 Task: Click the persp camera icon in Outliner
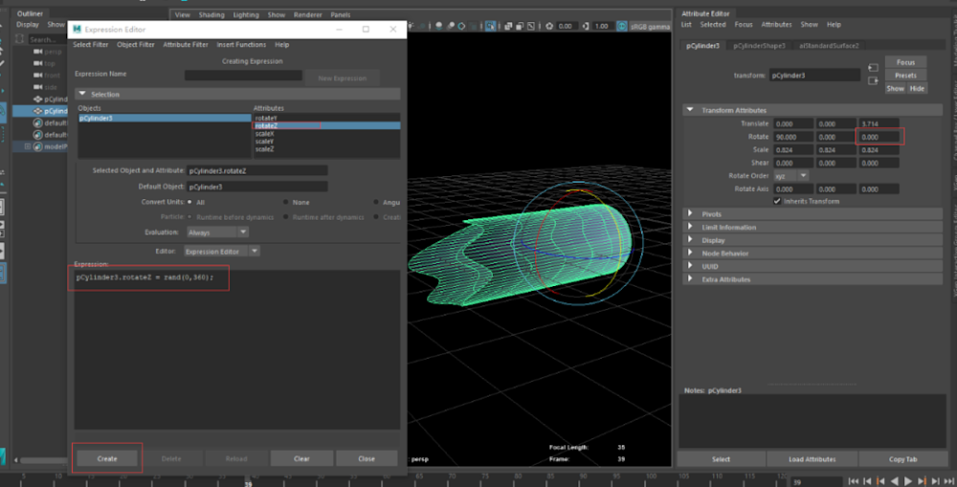[x=38, y=51]
